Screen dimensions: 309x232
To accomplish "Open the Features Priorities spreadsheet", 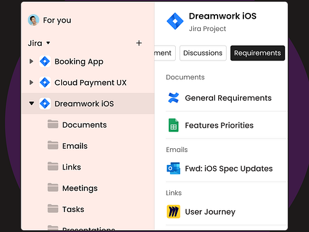I will click(x=220, y=125).
